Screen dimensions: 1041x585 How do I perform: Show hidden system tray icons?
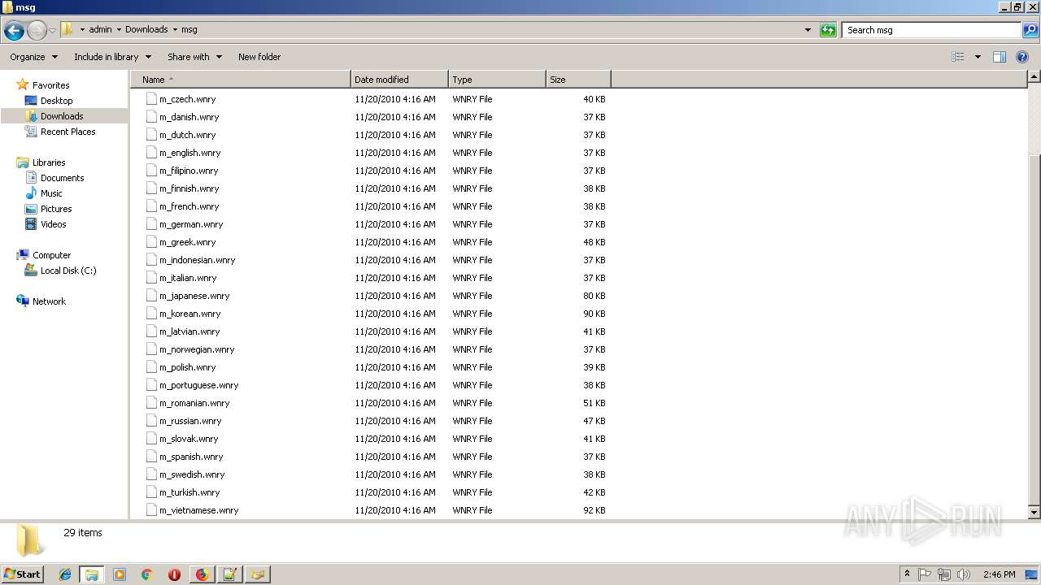click(x=907, y=574)
